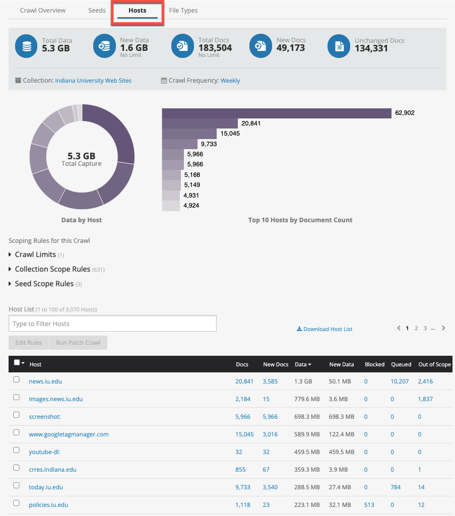Open 2,416 out of scope link

point(425,381)
